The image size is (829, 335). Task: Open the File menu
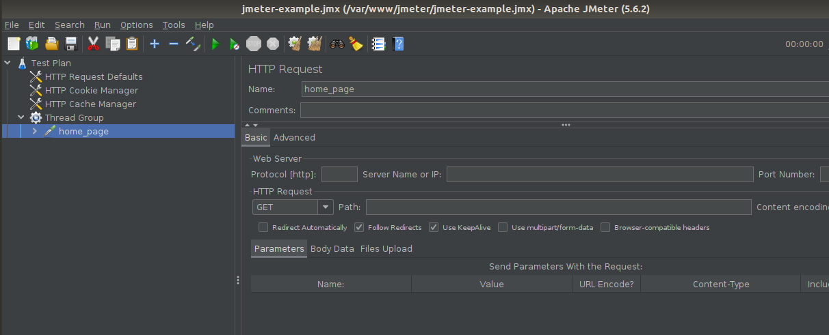point(12,25)
